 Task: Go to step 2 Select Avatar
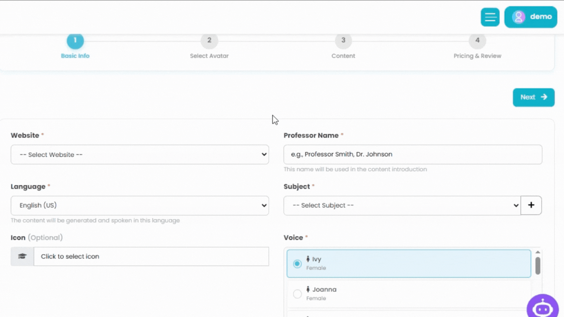pyautogui.click(x=209, y=41)
